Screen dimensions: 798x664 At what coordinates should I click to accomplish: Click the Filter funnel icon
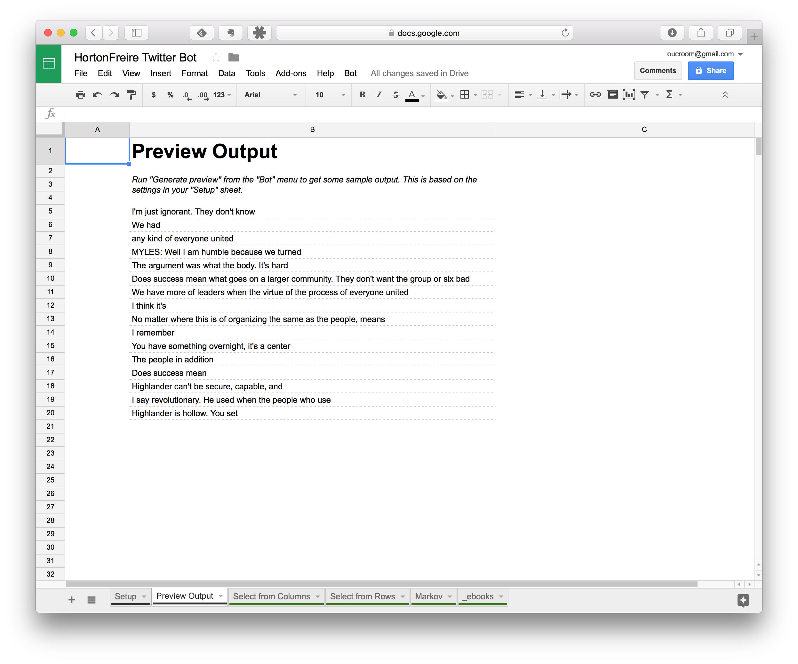645,95
